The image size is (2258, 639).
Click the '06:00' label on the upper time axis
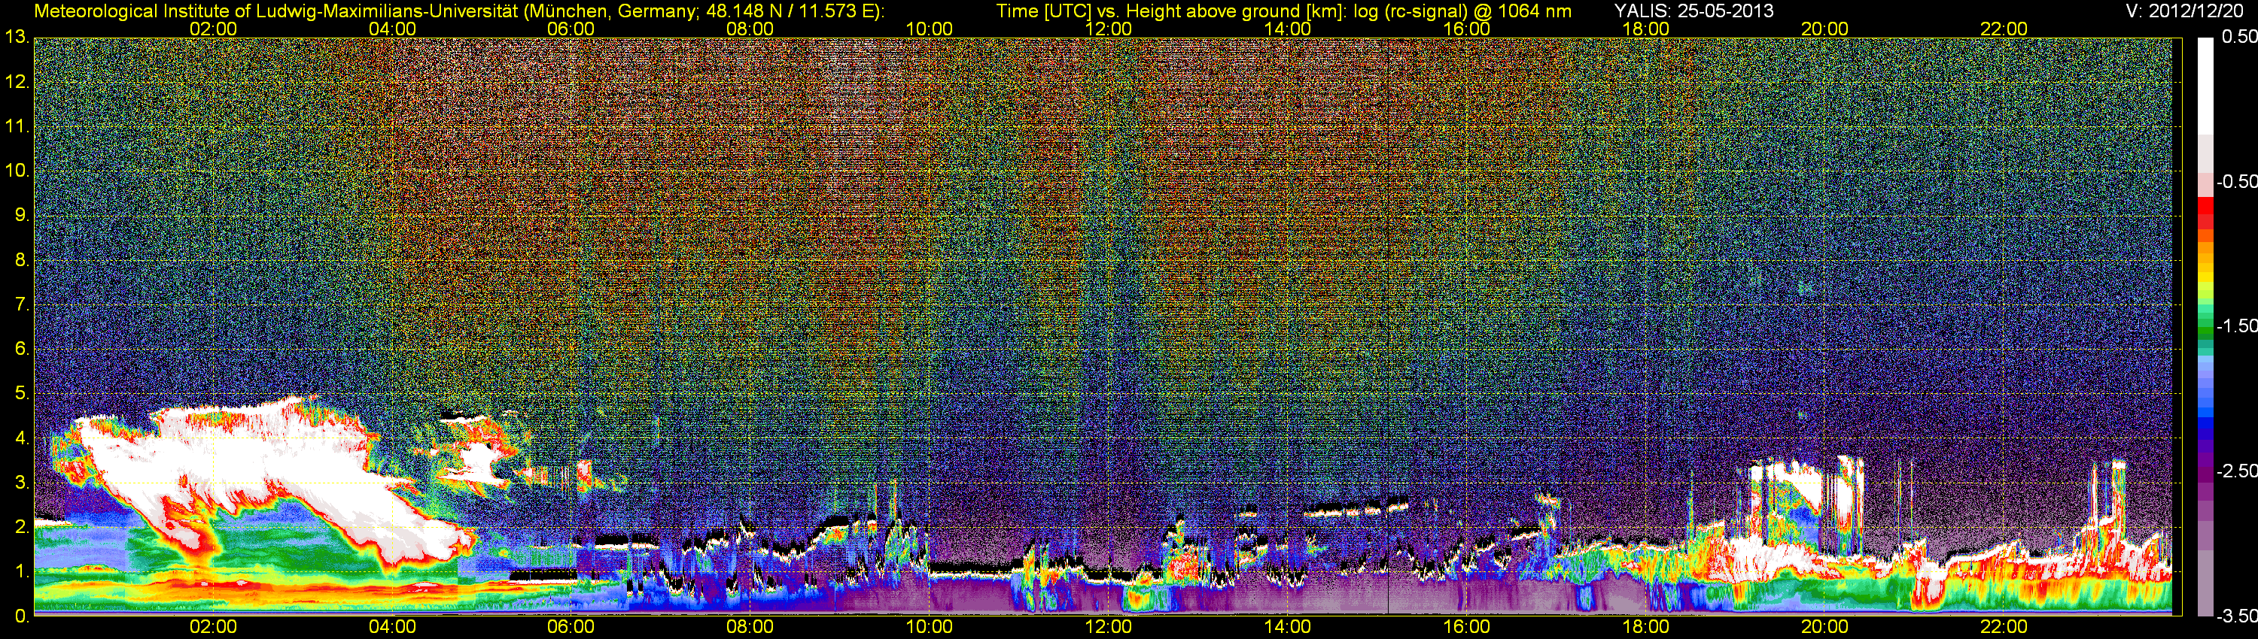click(x=571, y=29)
